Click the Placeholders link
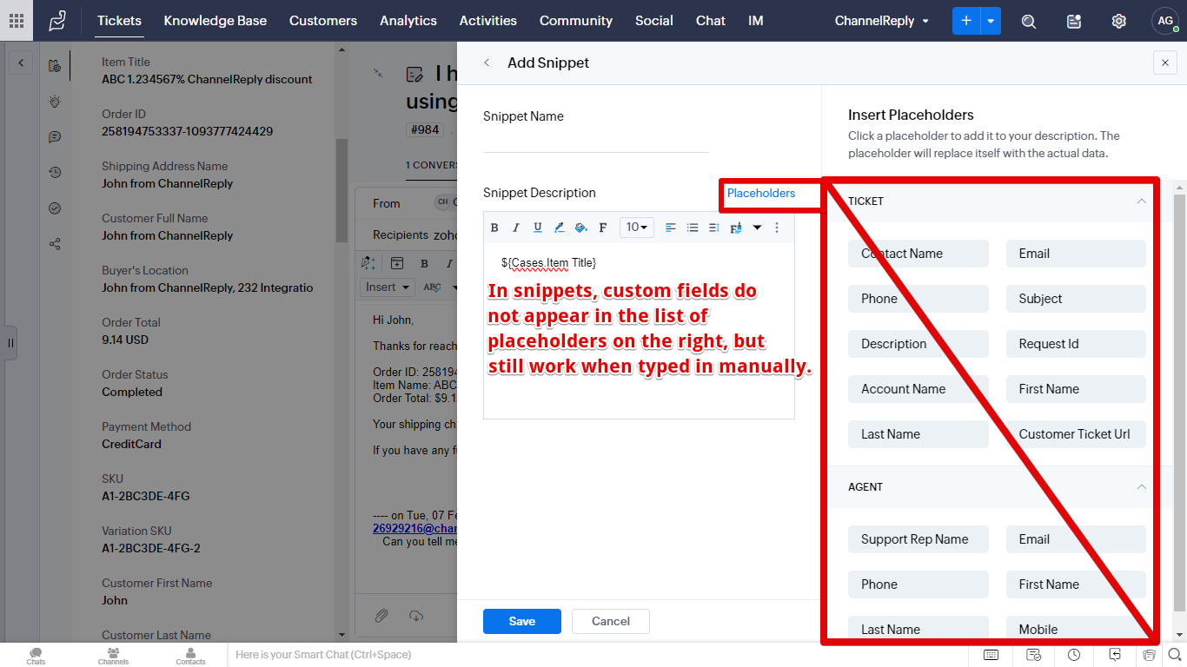Image resolution: width=1187 pixels, height=667 pixels. 761,193
